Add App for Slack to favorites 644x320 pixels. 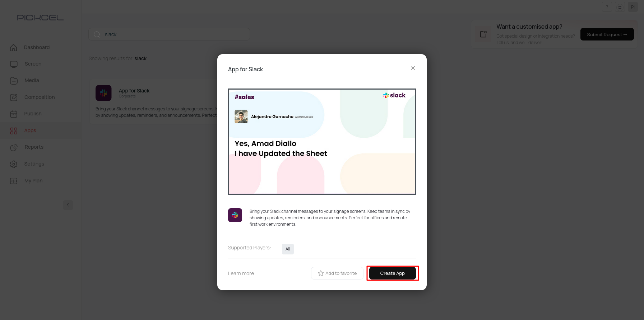[x=337, y=273]
